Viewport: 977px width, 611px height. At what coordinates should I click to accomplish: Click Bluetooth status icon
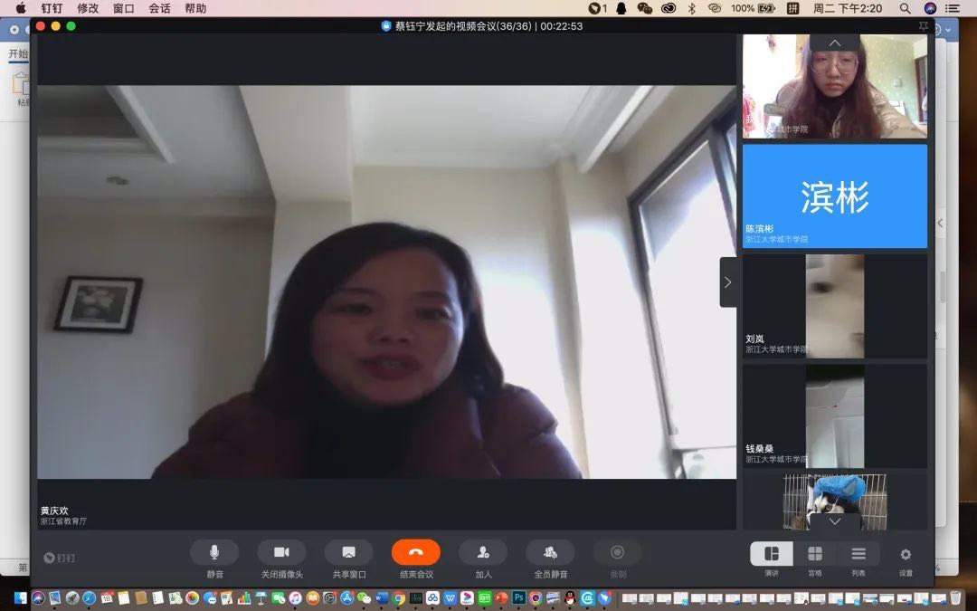click(x=692, y=8)
